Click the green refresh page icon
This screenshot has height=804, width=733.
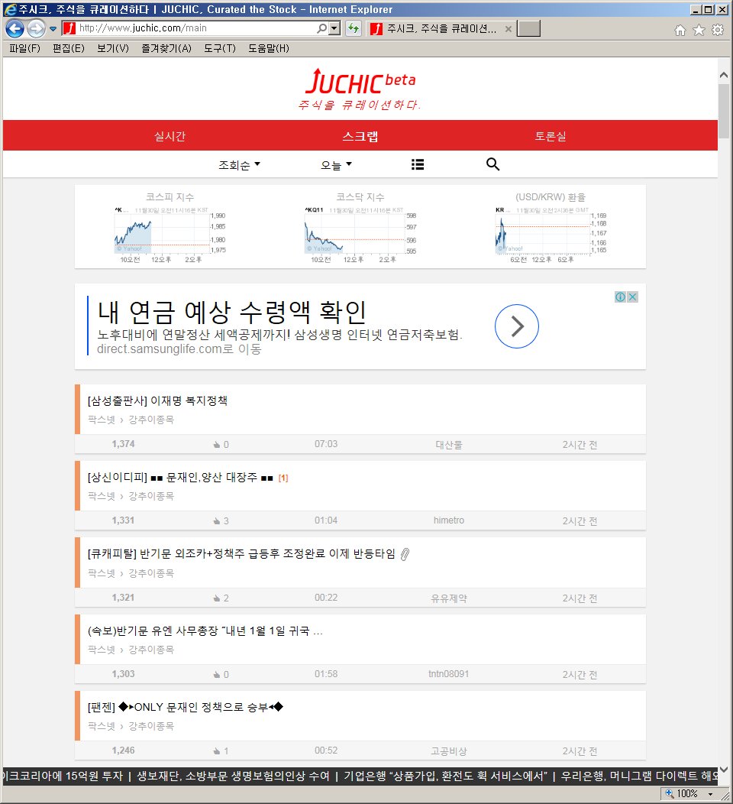354,29
